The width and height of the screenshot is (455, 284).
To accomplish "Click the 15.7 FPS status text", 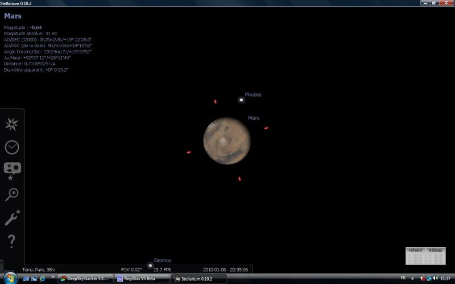I will point(162,270).
